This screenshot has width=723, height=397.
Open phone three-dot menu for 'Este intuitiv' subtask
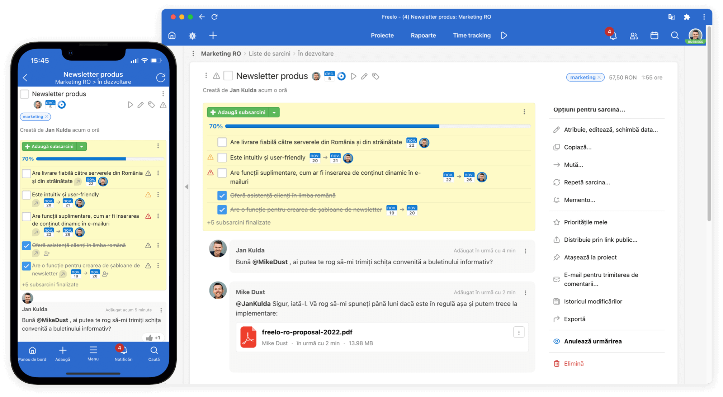click(158, 194)
